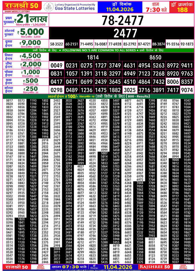This screenshot has width=196, height=271.
Task: Click the draw date 11.04.2026 in header
Action: click(116, 9)
